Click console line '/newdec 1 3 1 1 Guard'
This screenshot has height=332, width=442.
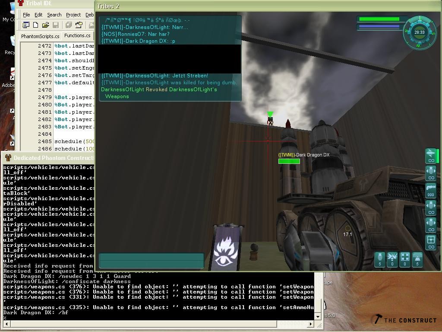pyautogui.click(x=67, y=276)
